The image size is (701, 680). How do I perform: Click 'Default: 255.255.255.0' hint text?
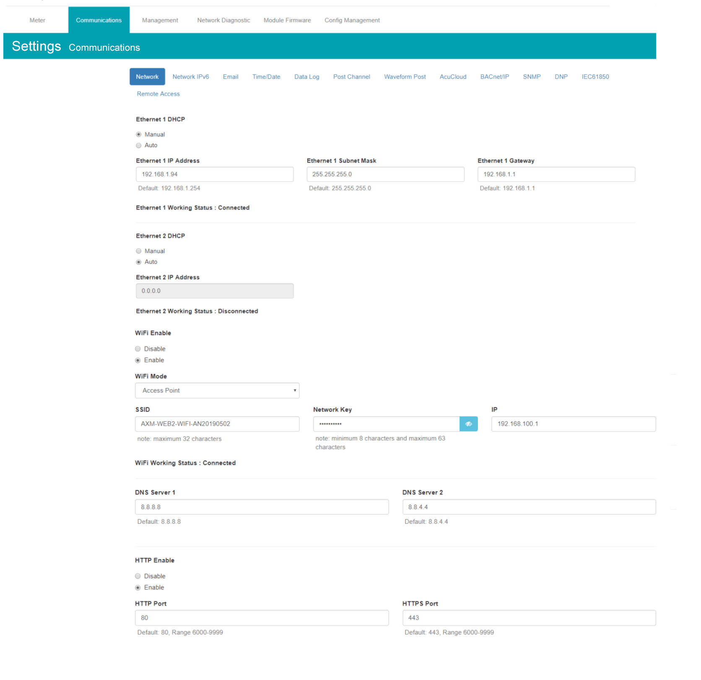(340, 188)
